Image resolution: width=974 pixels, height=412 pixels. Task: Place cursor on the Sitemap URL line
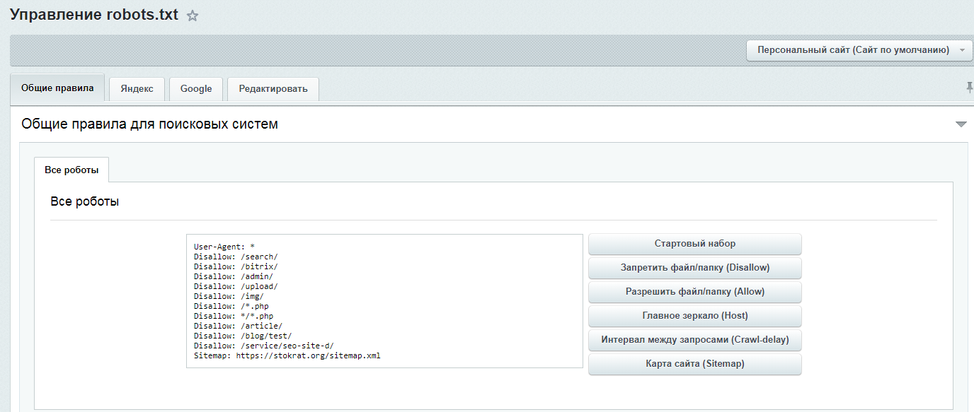(x=287, y=356)
